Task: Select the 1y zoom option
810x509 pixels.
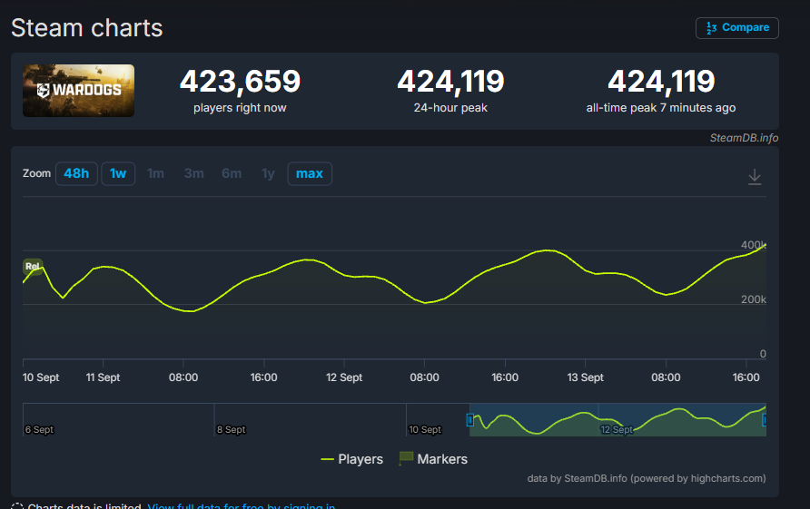Action: pos(268,173)
